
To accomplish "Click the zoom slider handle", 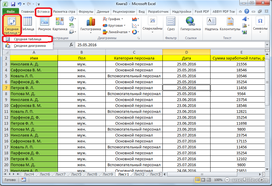I will [244, 179].
